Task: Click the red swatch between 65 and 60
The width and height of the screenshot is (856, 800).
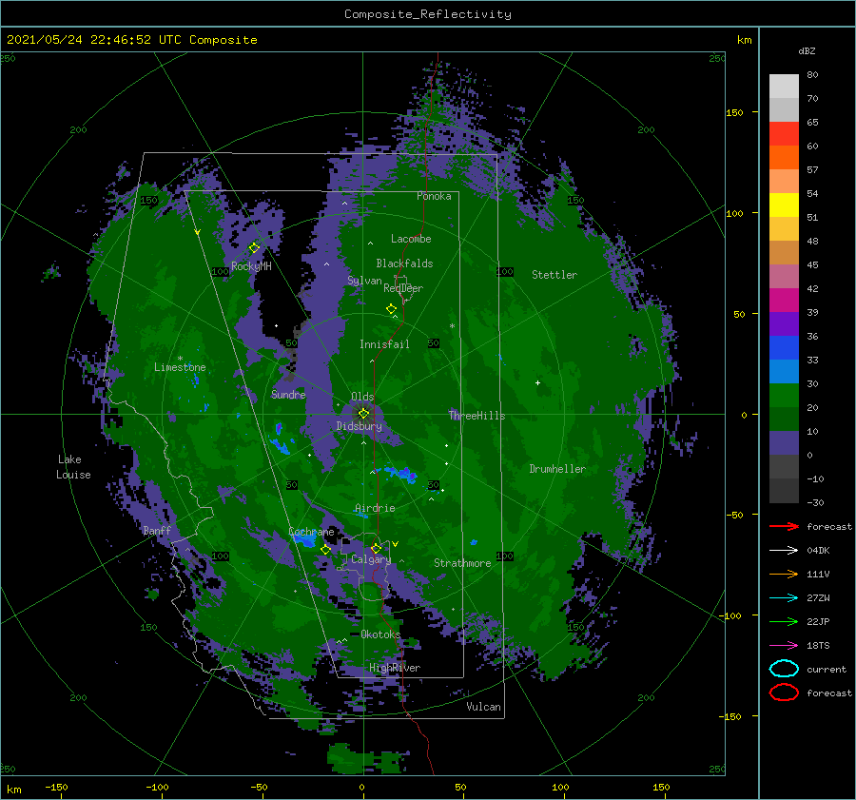Action: [x=784, y=133]
